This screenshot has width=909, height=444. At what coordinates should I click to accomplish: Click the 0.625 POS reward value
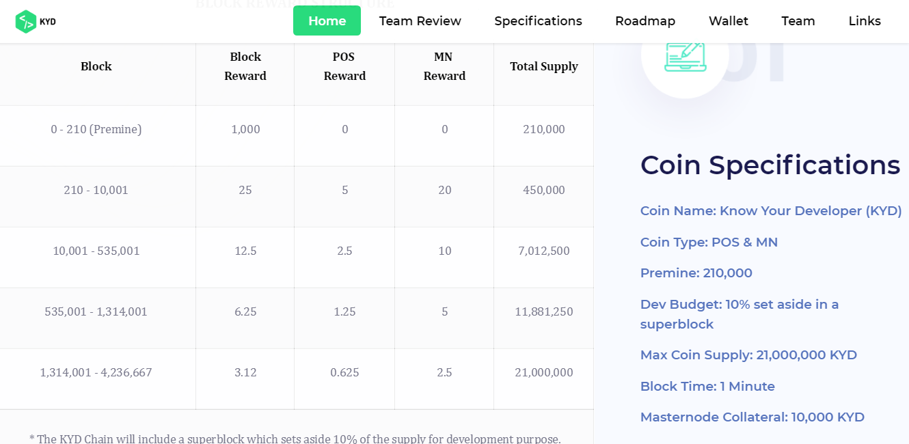click(x=344, y=372)
